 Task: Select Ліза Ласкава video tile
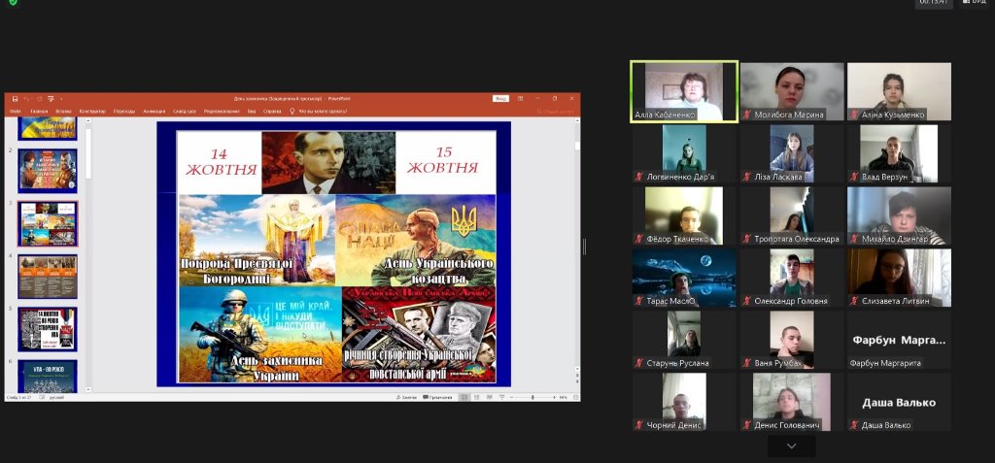click(x=792, y=153)
